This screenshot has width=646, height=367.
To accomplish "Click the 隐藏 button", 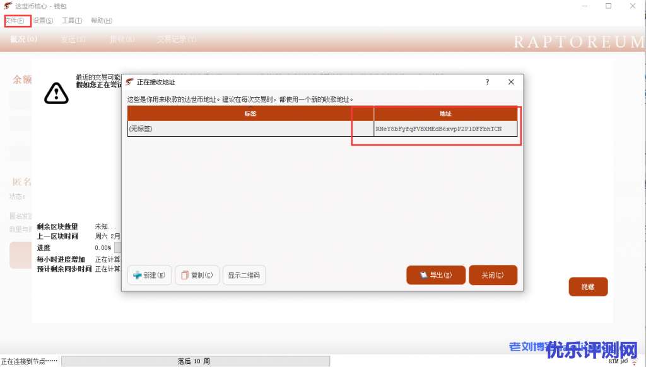I will (588, 287).
